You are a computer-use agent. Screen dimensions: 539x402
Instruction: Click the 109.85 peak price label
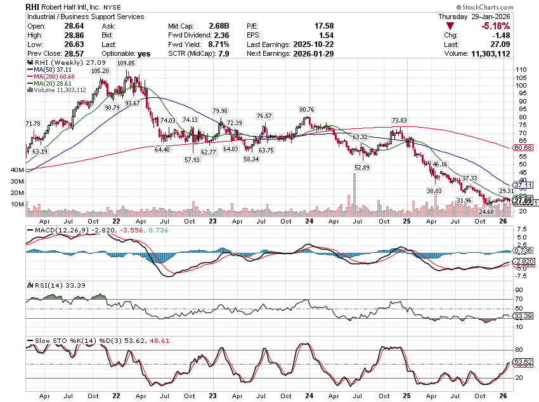click(126, 64)
